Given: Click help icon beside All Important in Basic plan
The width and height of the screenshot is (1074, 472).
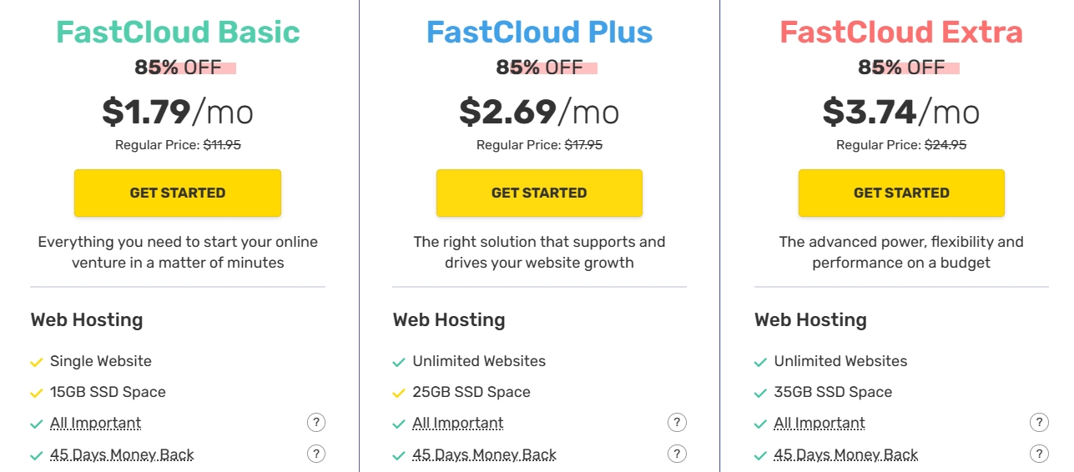Looking at the screenshot, I should (316, 423).
